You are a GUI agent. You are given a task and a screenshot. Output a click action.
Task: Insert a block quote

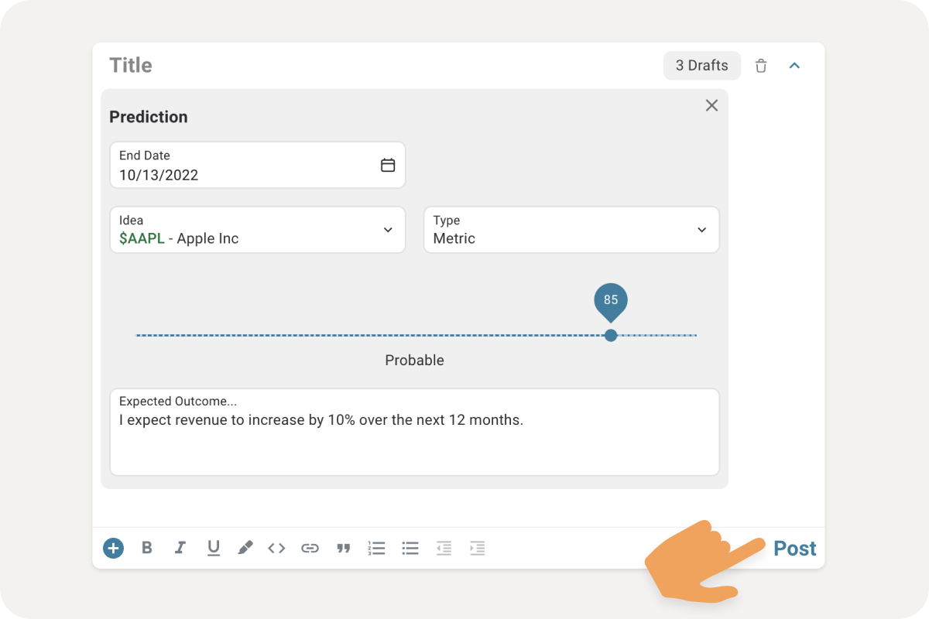[343, 548]
